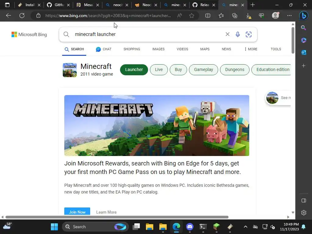Click the See more Minecraft bubble
The image size is (312, 234).
tap(278, 98)
